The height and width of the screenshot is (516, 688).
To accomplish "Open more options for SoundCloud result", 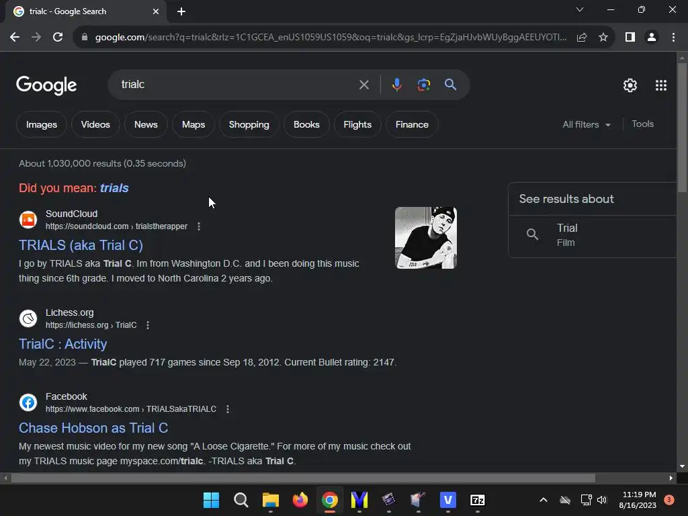I will (x=199, y=226).
